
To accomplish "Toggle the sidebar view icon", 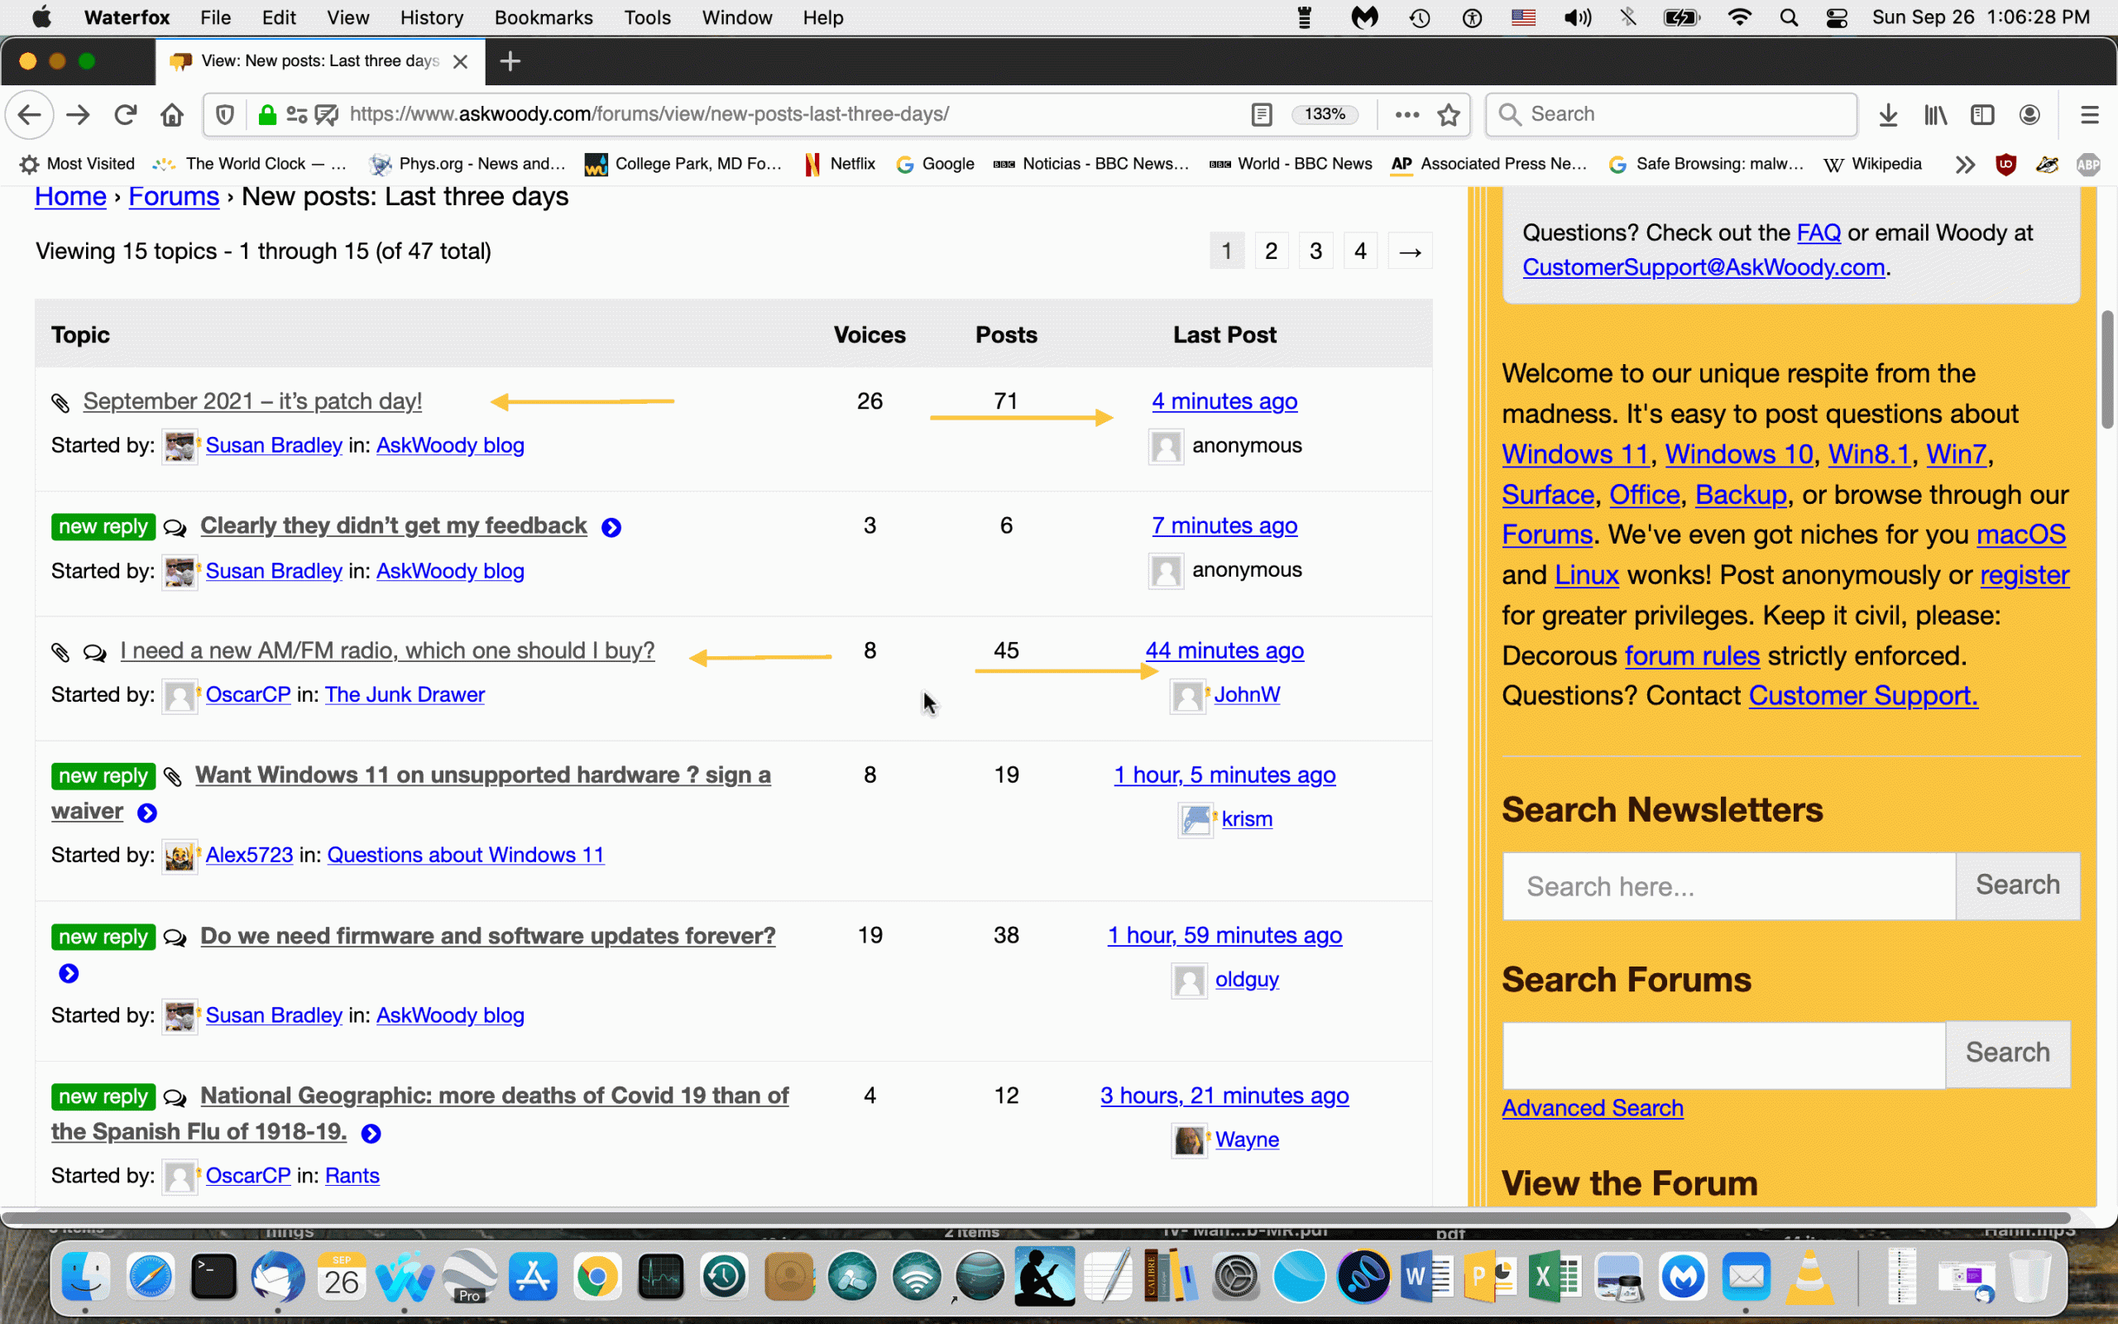I will tap(1982, 115).
